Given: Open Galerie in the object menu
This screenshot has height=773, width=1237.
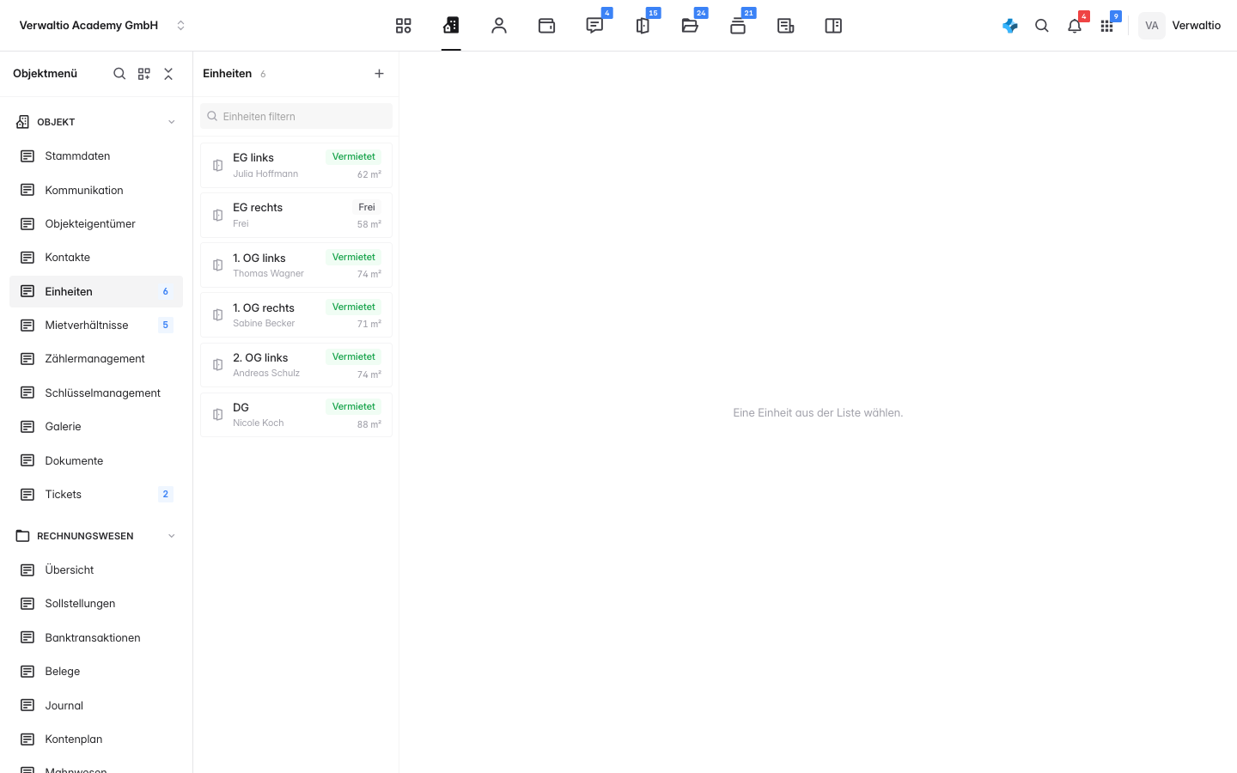Looking at the screenshot, I should point(96,427).
